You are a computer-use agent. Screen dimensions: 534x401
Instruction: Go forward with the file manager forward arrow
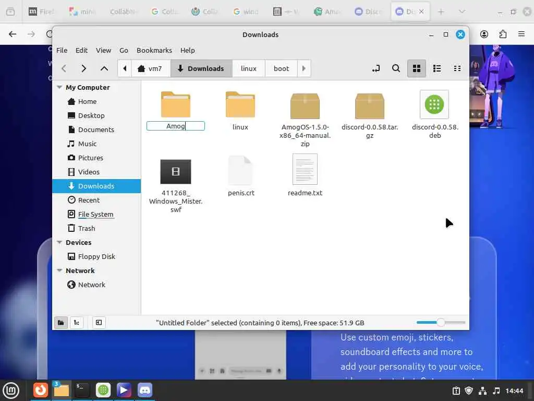(x=84, y=68)
